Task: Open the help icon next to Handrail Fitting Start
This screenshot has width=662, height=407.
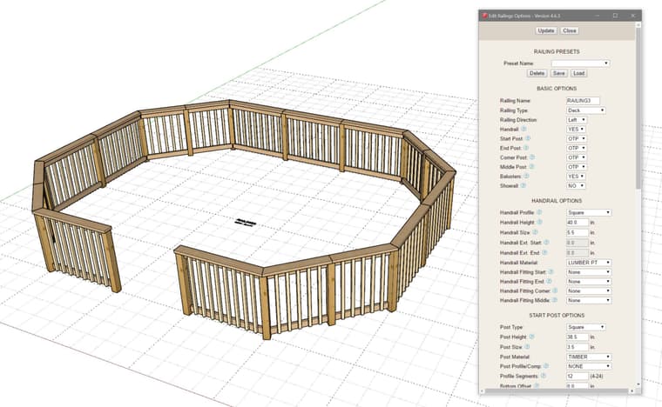Action: 551,272
